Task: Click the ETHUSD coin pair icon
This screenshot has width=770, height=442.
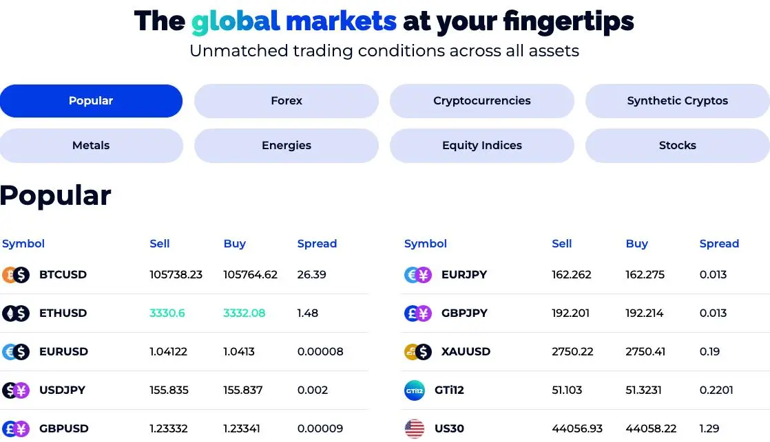Action: click(16, 313)
